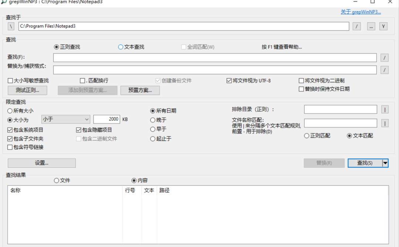399x247 pixels.
Task: Expand the 查找(S) button dropdown arrow
Action: click(x=385, y=163)
